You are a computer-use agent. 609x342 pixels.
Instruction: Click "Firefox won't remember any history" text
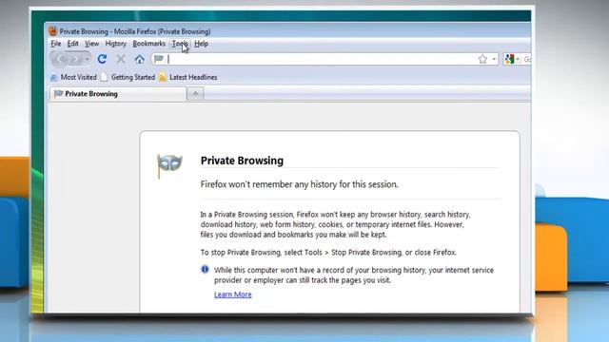point(299,184)
